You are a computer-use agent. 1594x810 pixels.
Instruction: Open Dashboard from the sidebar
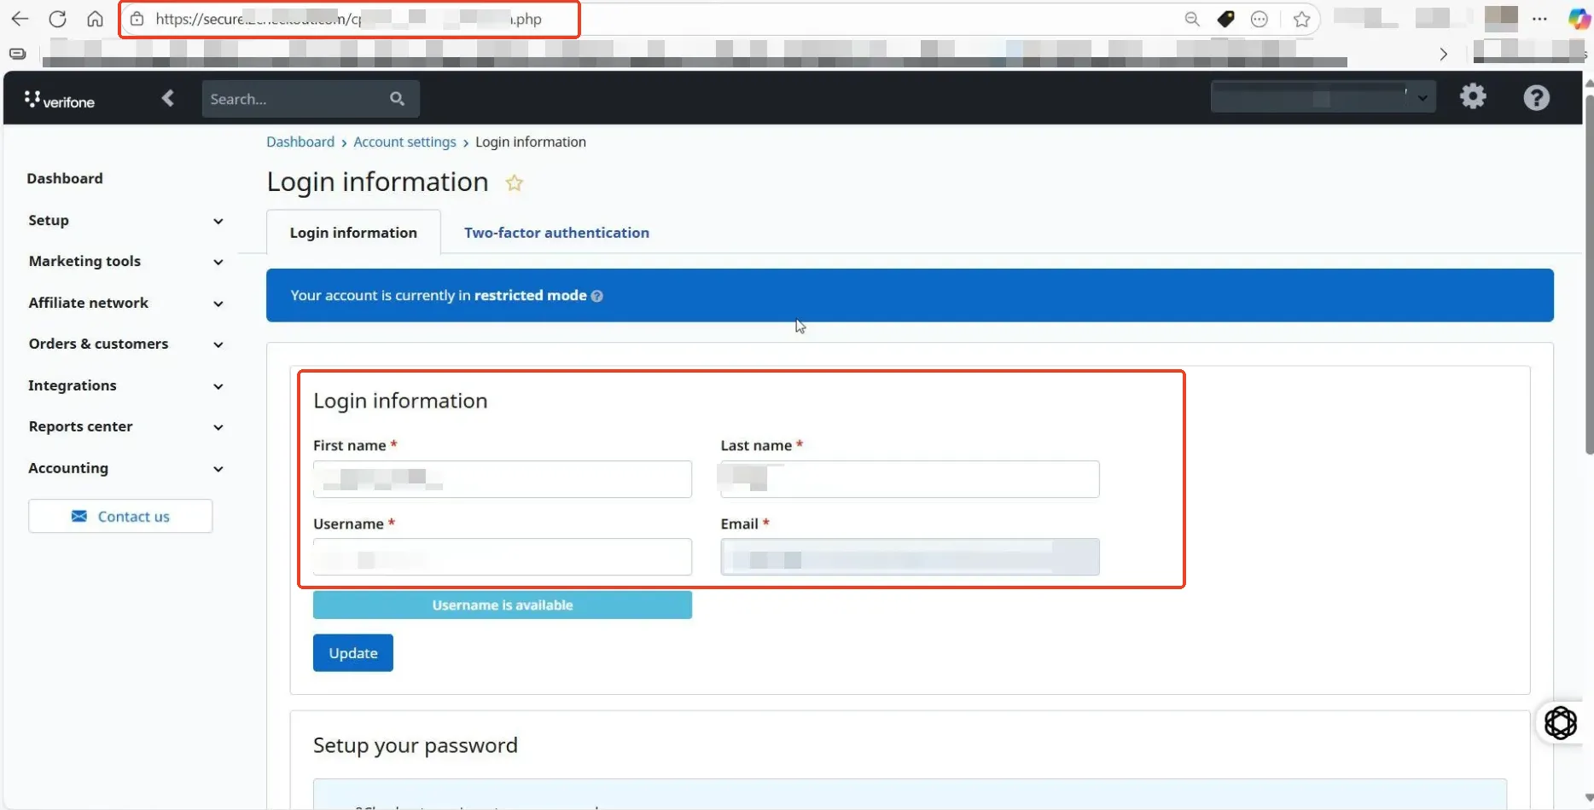(65, 179)
